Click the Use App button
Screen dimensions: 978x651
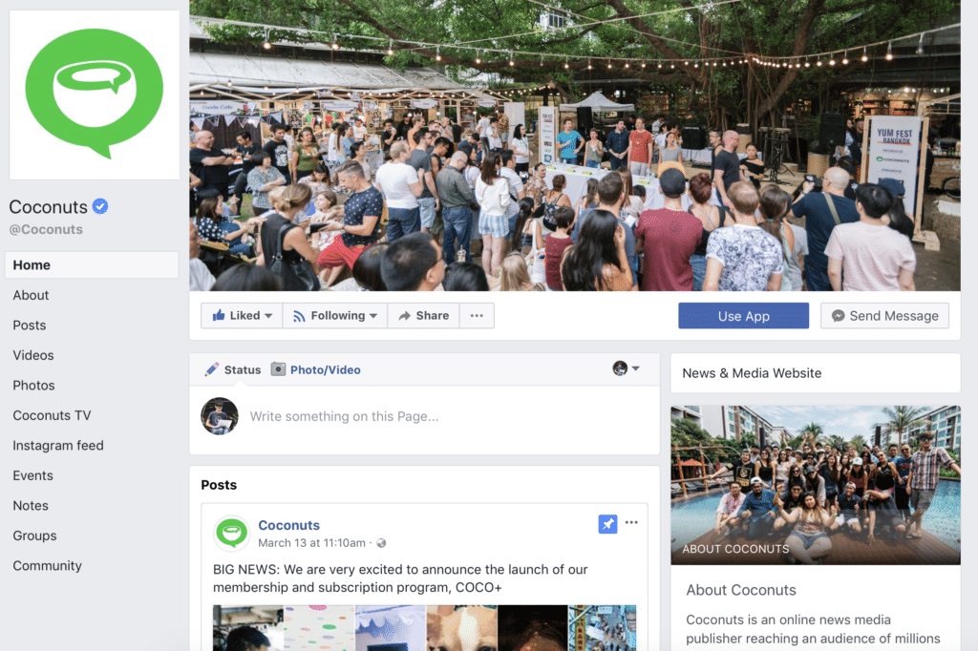[x=743, y=316]
